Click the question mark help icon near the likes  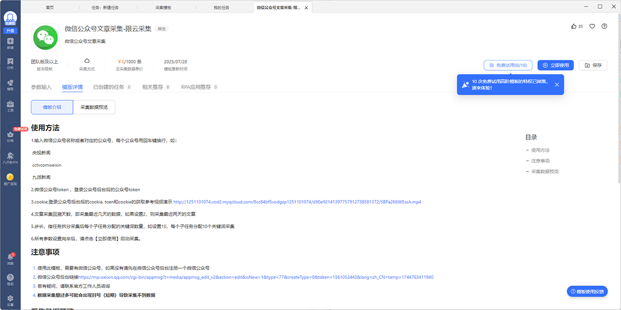[x=604, y=26]
